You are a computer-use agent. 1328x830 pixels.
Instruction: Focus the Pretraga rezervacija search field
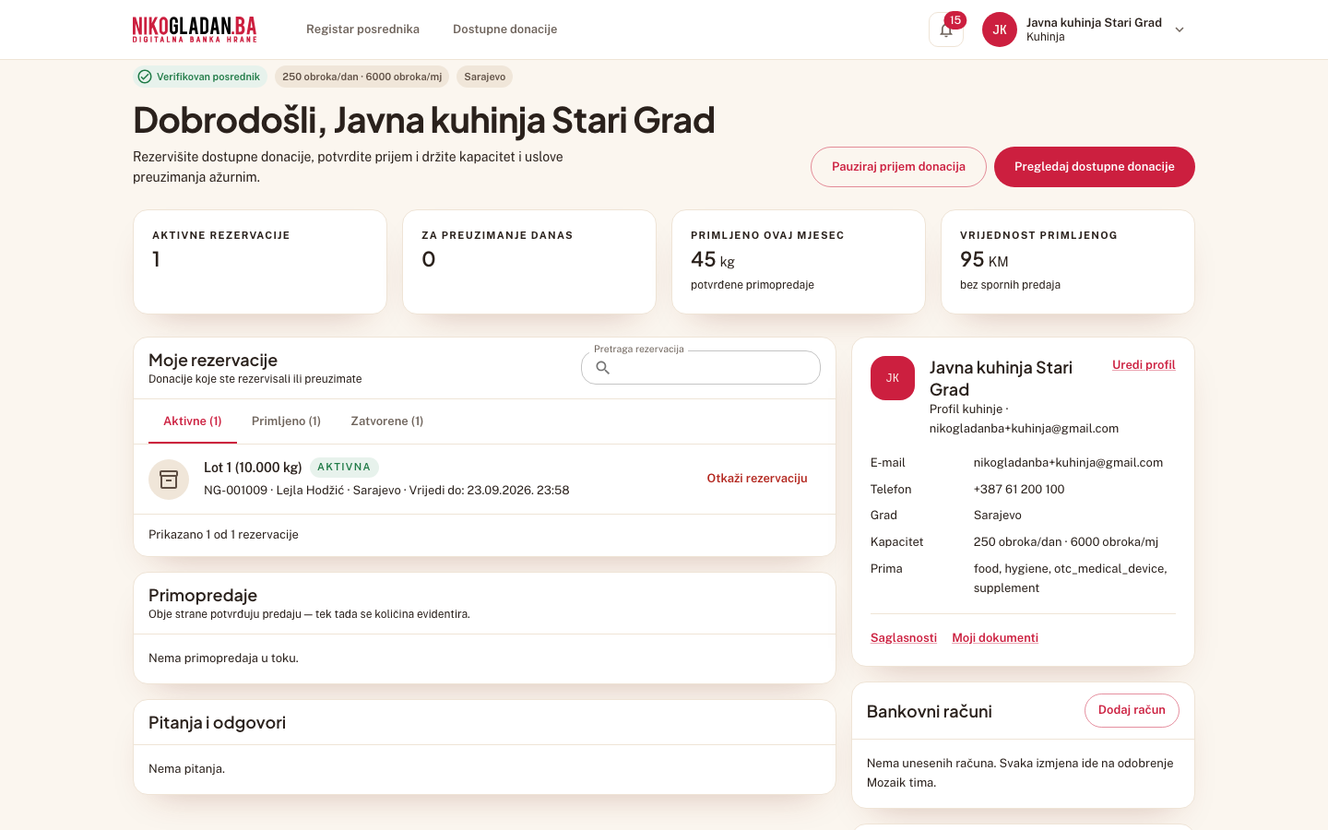pyautogui.click(x=701, y=368)
